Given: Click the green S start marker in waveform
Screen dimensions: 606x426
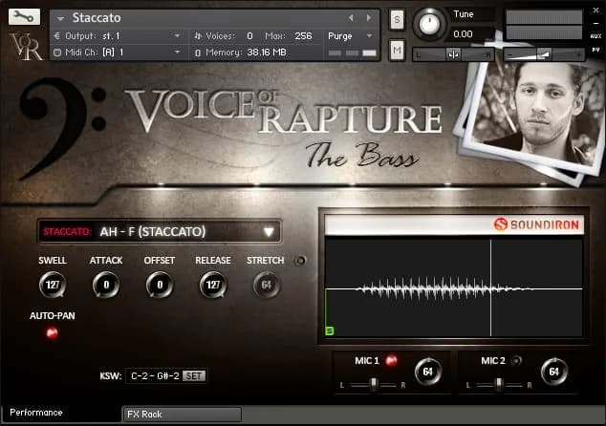Looking at the screenshot, I should pyautogui.click(x=330, y=330).
